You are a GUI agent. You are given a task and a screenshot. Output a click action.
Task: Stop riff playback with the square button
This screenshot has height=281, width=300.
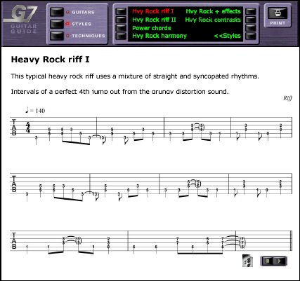pyautogui.click(x=268, y=261)
